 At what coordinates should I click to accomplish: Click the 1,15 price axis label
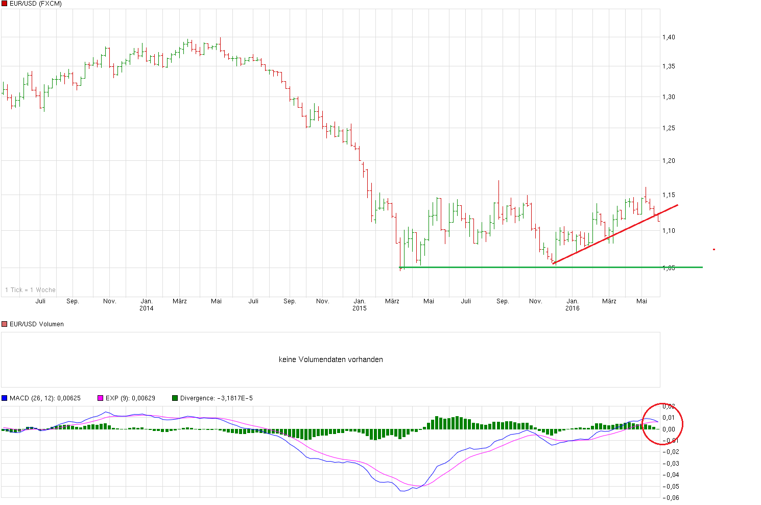(x=669, y=195)
